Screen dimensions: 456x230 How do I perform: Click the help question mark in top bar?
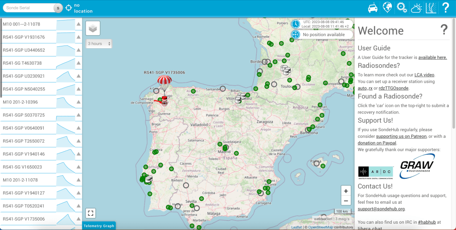pos(445,8)
